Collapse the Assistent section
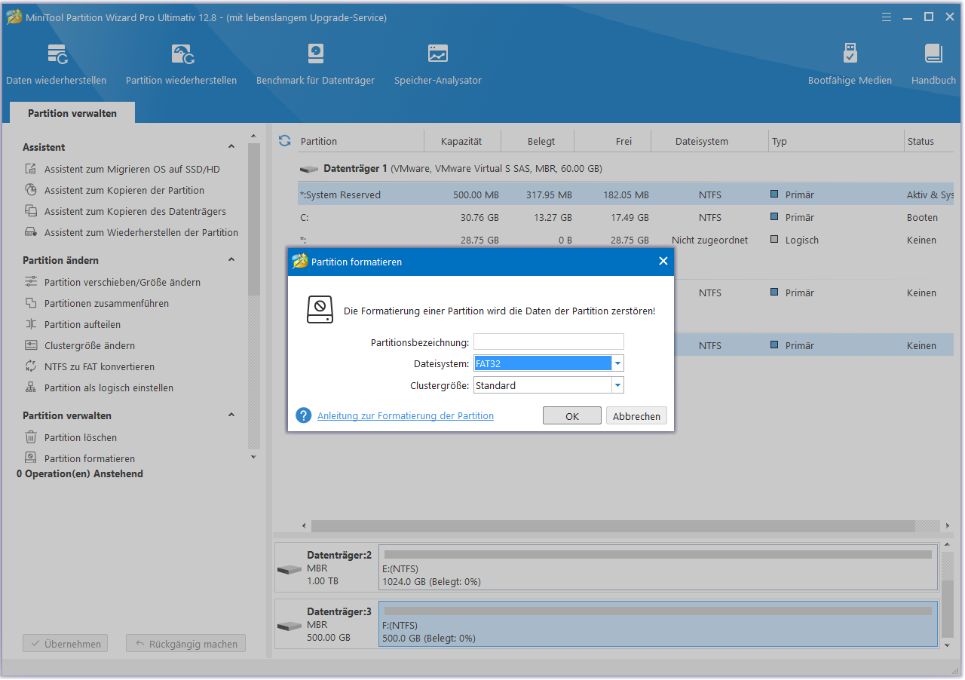 click(x=231, y=147)
